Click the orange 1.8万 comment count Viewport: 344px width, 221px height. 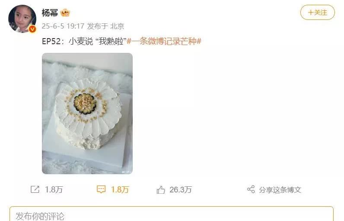(x=120, y=189)
